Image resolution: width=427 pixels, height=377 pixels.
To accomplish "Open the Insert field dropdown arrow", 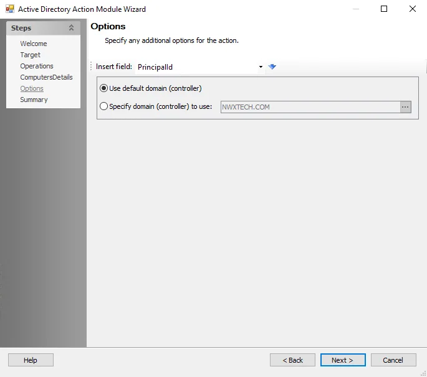I will (x=261, y=67).
